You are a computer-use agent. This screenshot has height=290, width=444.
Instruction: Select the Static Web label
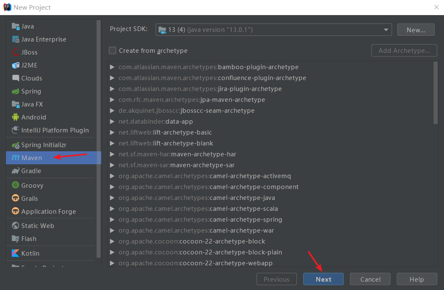pos(38,225)
